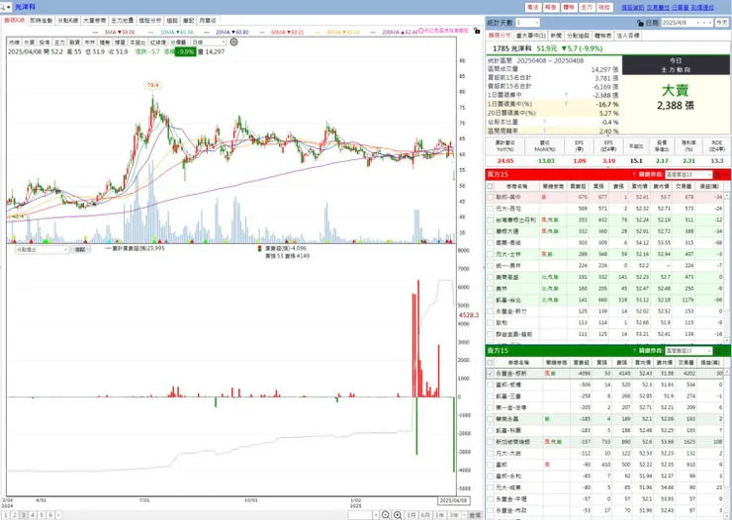Switch to the 主力地圖 tab
The height and width of the screenshot is (520, 732).
(x=123, y=21)
